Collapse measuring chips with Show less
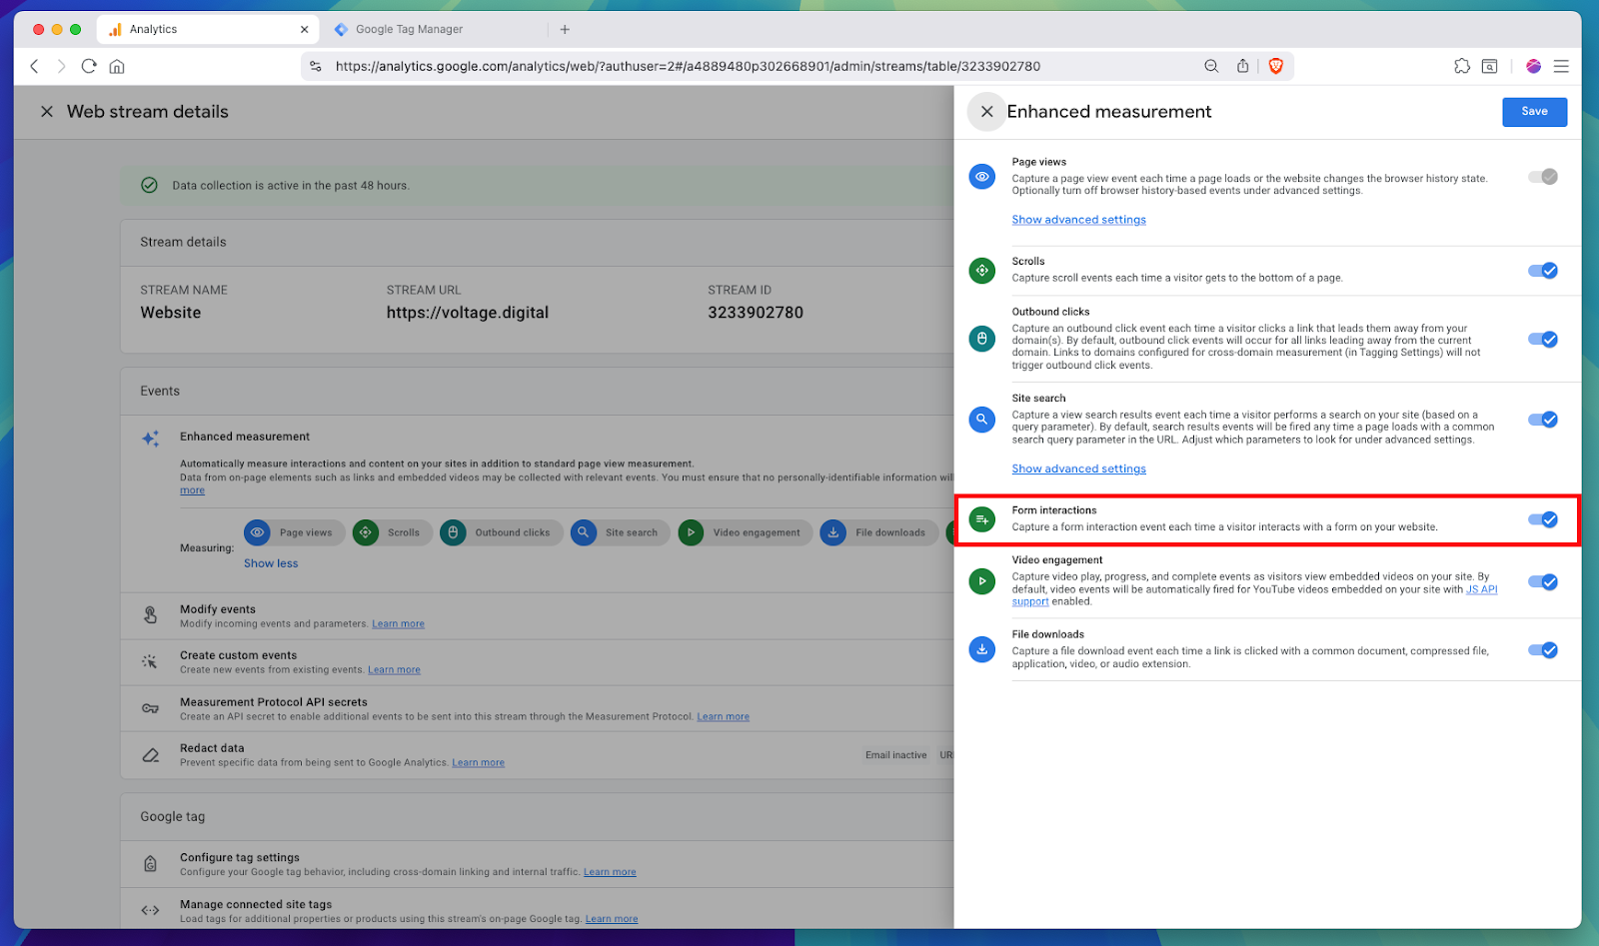This screenshot has height=946, width=1599. click(271, 563)
